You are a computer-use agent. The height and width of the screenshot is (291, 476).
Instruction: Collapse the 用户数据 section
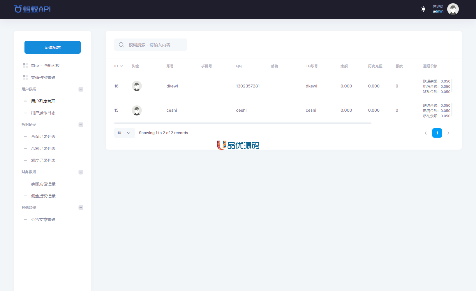81,89
